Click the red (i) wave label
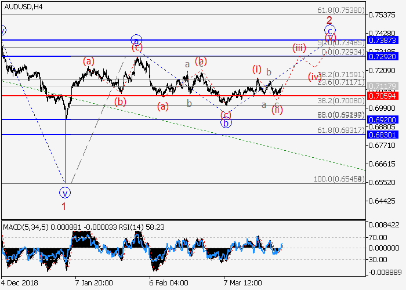This screenshot has height=290, width=406. point(257,68)
